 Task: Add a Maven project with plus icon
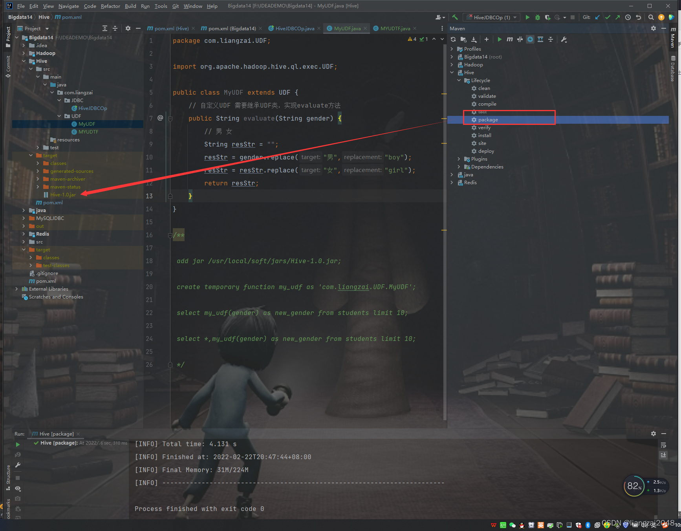click(487, 39)
